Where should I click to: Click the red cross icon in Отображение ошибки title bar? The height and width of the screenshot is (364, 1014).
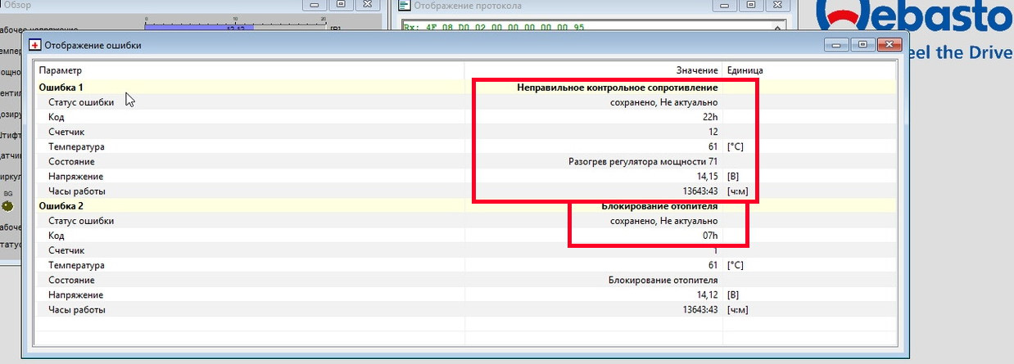(x=34, y=46)
